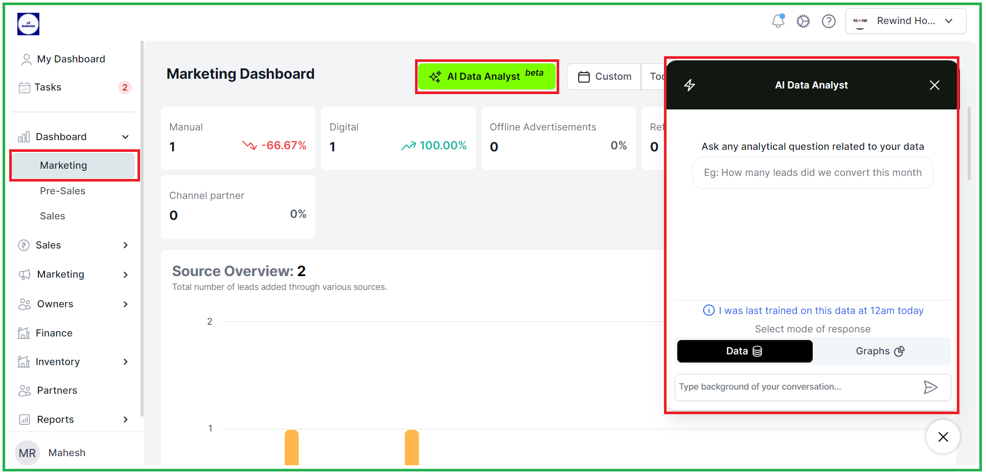Expand the Reports menu chevron

(125, 420)
